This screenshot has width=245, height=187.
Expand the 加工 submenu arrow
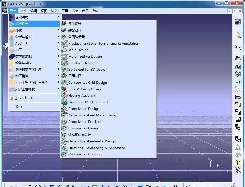(x=58, y=49)
